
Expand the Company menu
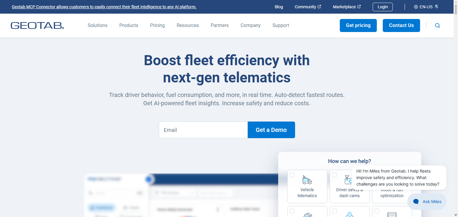click(251, 25)
